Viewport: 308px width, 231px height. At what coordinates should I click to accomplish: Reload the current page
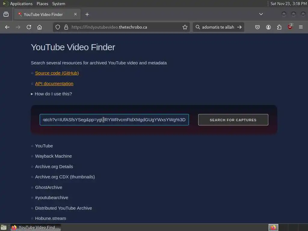pyautogui.click(x=29, y=27)
